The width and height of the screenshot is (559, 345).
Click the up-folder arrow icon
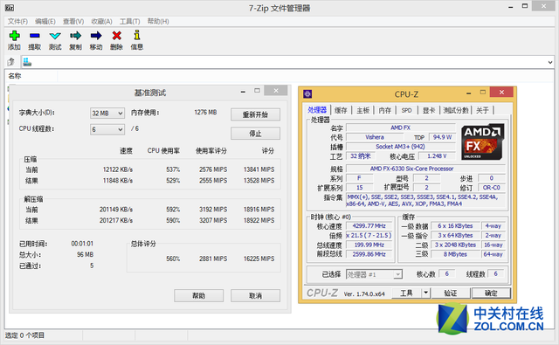pyautogui.click(x=11, y=62)
